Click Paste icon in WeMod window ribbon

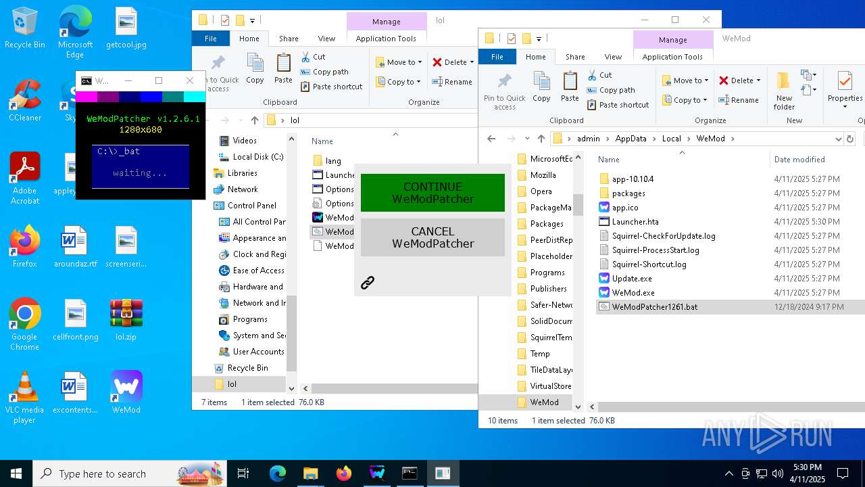coord(570,87)
